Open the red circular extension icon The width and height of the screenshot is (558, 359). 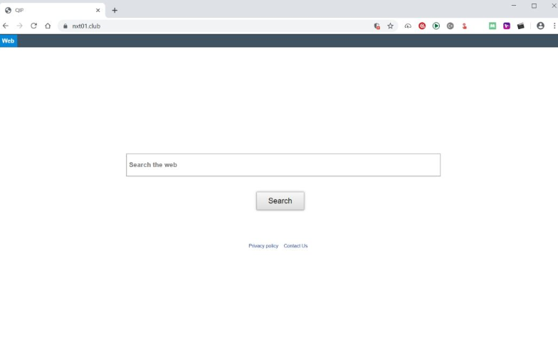click(x=422, y=26)
